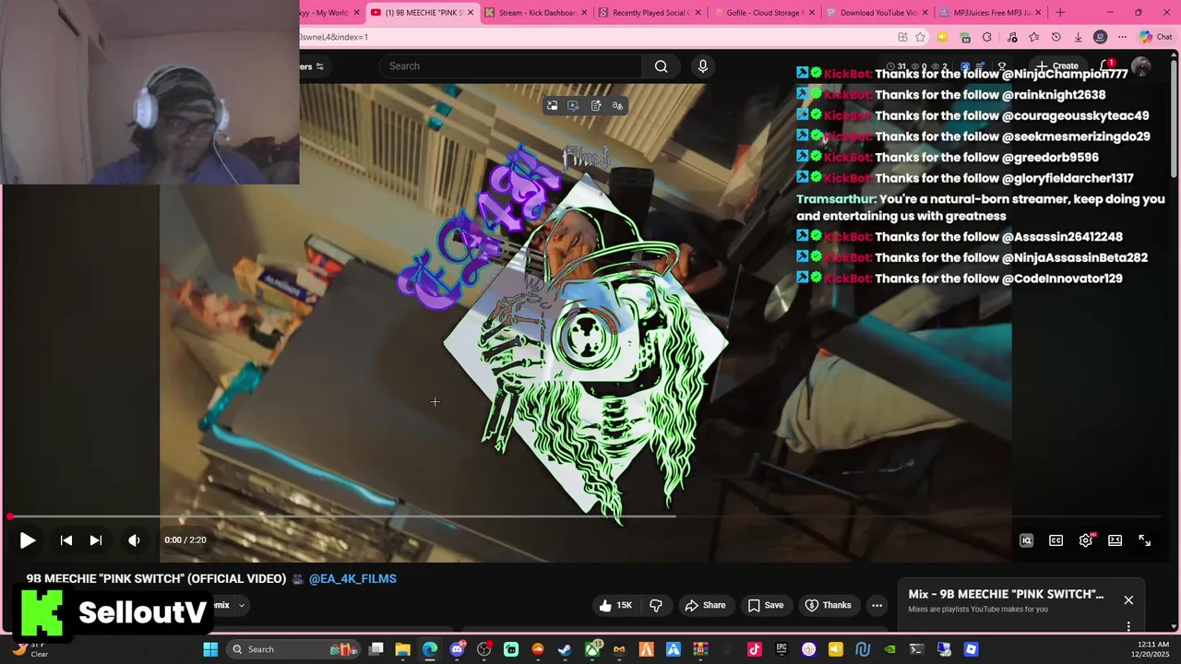Click the taskbar Search box

(293, 649)
